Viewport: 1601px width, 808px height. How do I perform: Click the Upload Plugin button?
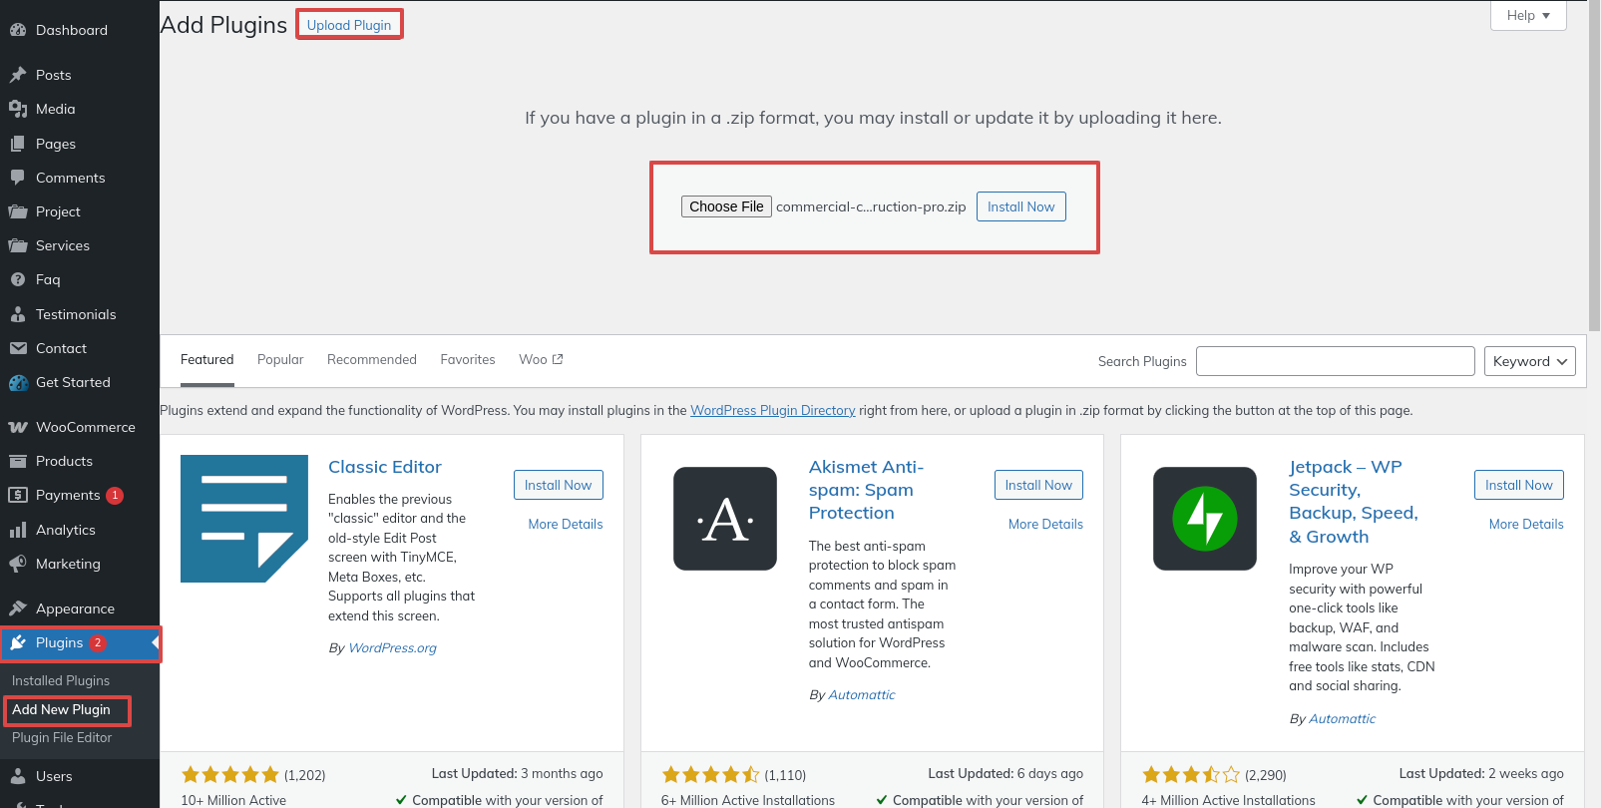(349, 25)
